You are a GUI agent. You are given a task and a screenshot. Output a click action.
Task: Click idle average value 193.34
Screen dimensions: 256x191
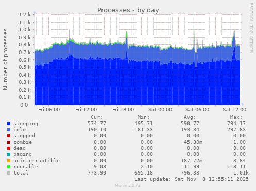pos(190,130)
